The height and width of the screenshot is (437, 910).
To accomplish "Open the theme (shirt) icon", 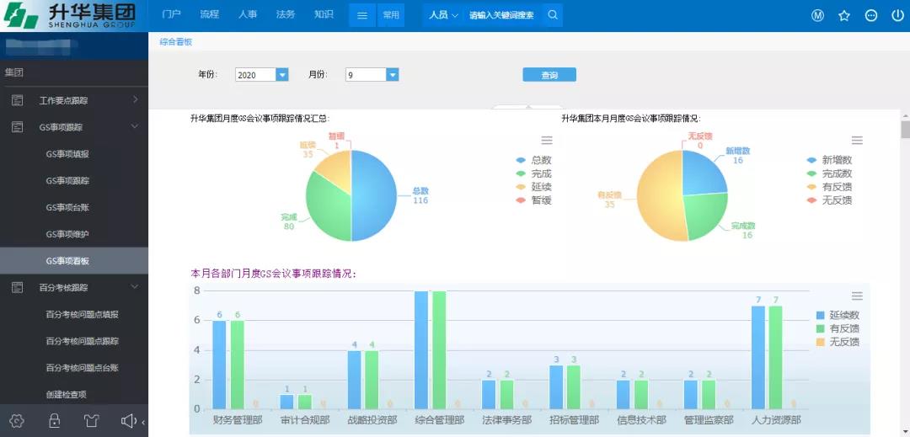I will 92,421.
